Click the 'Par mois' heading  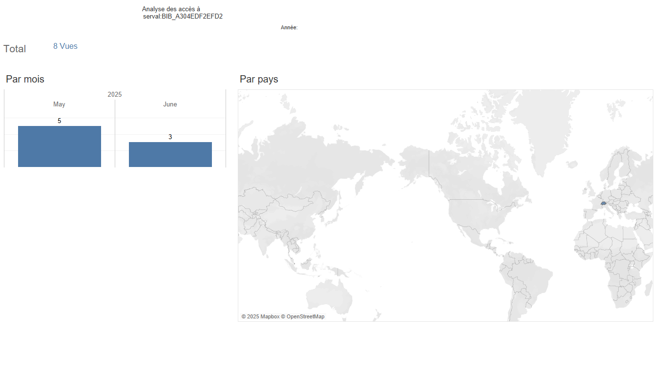[x=25, y=79]
